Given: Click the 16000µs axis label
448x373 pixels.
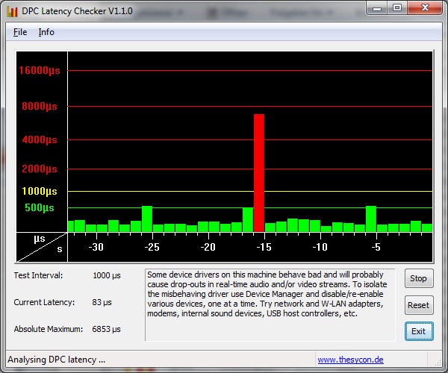Looking at the screenshot, I should point(40,70).
